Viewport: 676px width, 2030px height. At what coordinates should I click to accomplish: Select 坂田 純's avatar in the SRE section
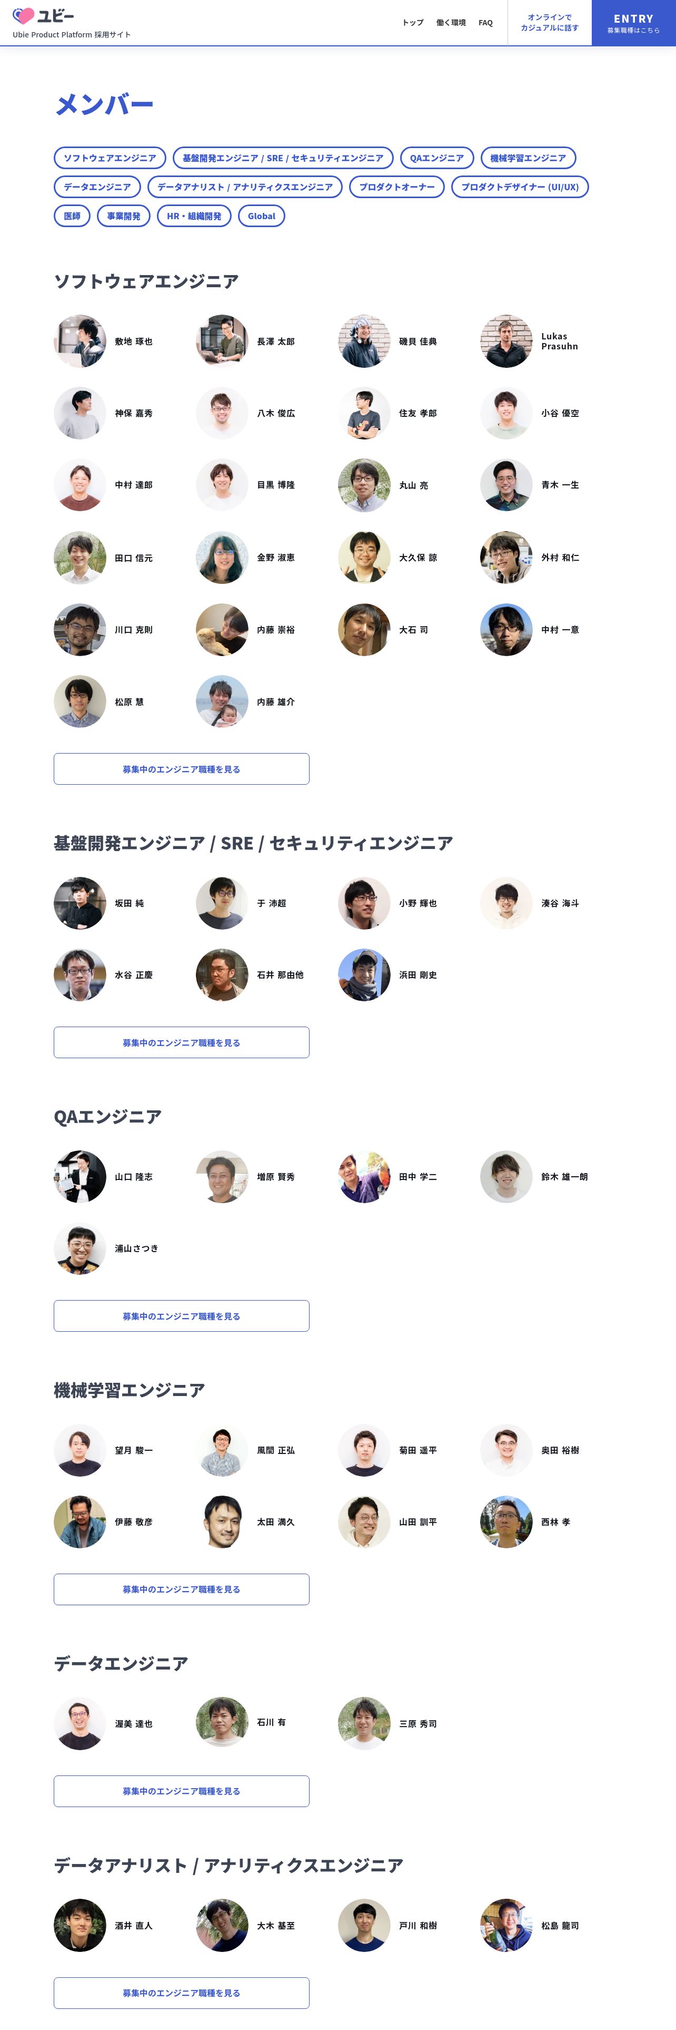pos(79,903)
